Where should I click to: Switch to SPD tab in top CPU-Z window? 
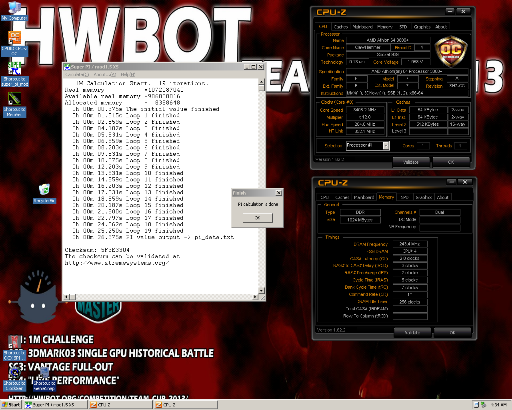click(x=403, y=27)
